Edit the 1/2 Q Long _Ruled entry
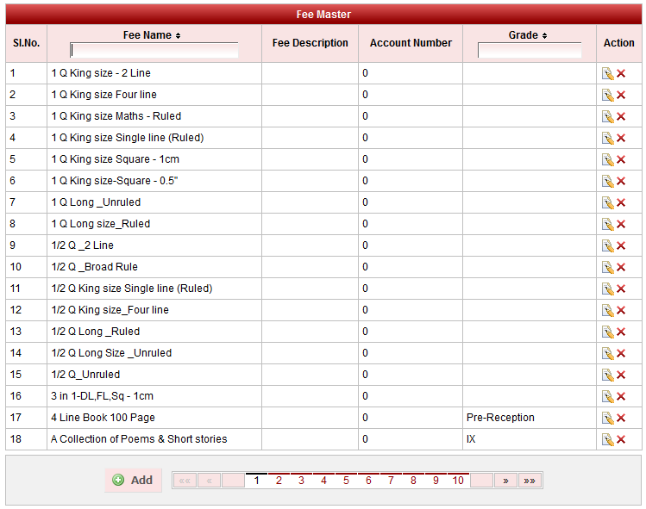This screenshot has width=646, height=509. 607,332
